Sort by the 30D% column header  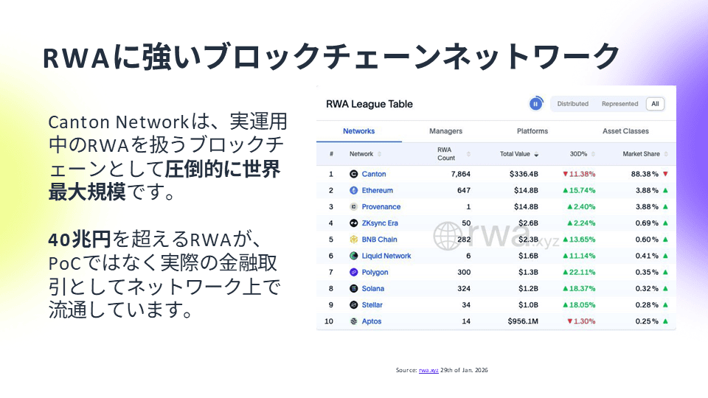point(582,154)
